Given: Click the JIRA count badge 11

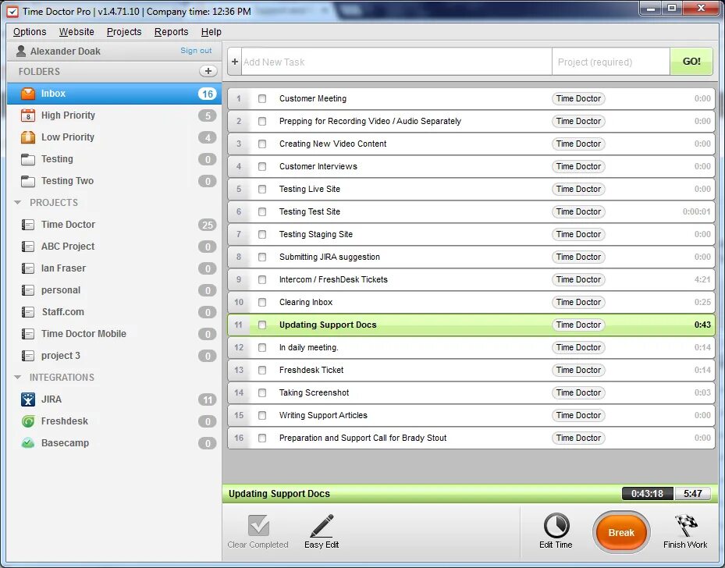Looking at the screenshot, I should pos(208,399).
